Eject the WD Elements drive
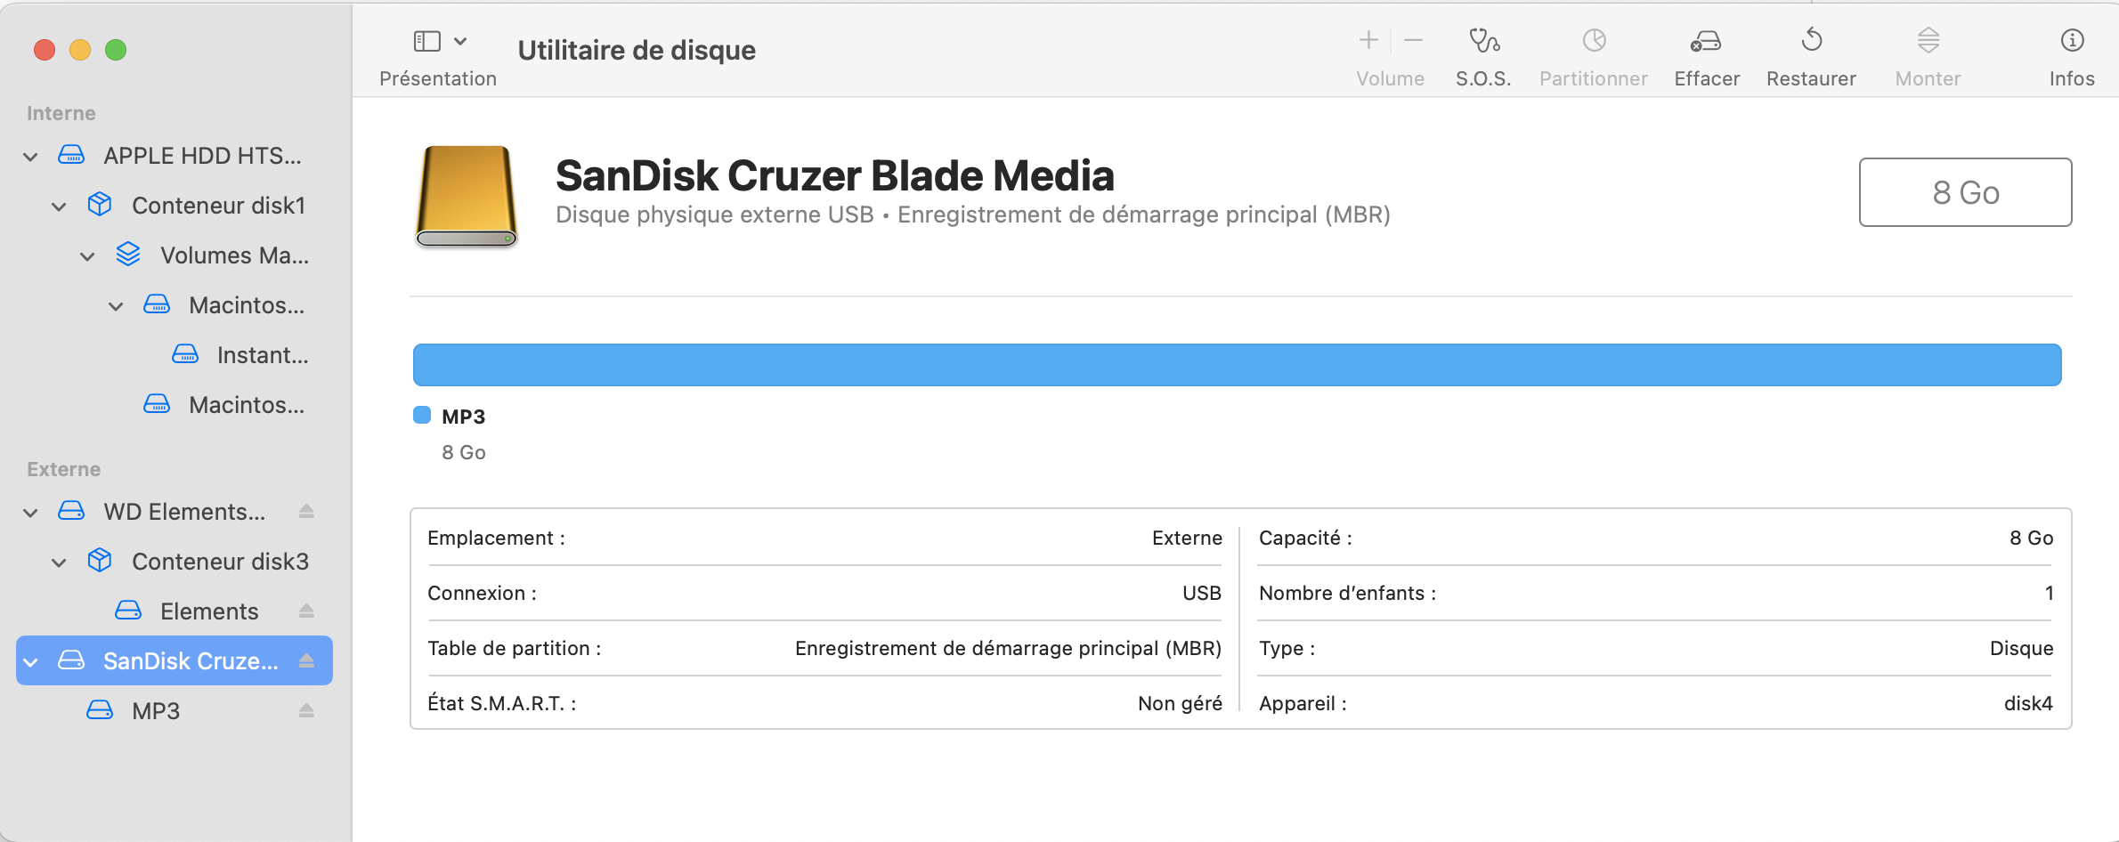The width and height of the screenshot is (2119, 842). tap(306, 512)
